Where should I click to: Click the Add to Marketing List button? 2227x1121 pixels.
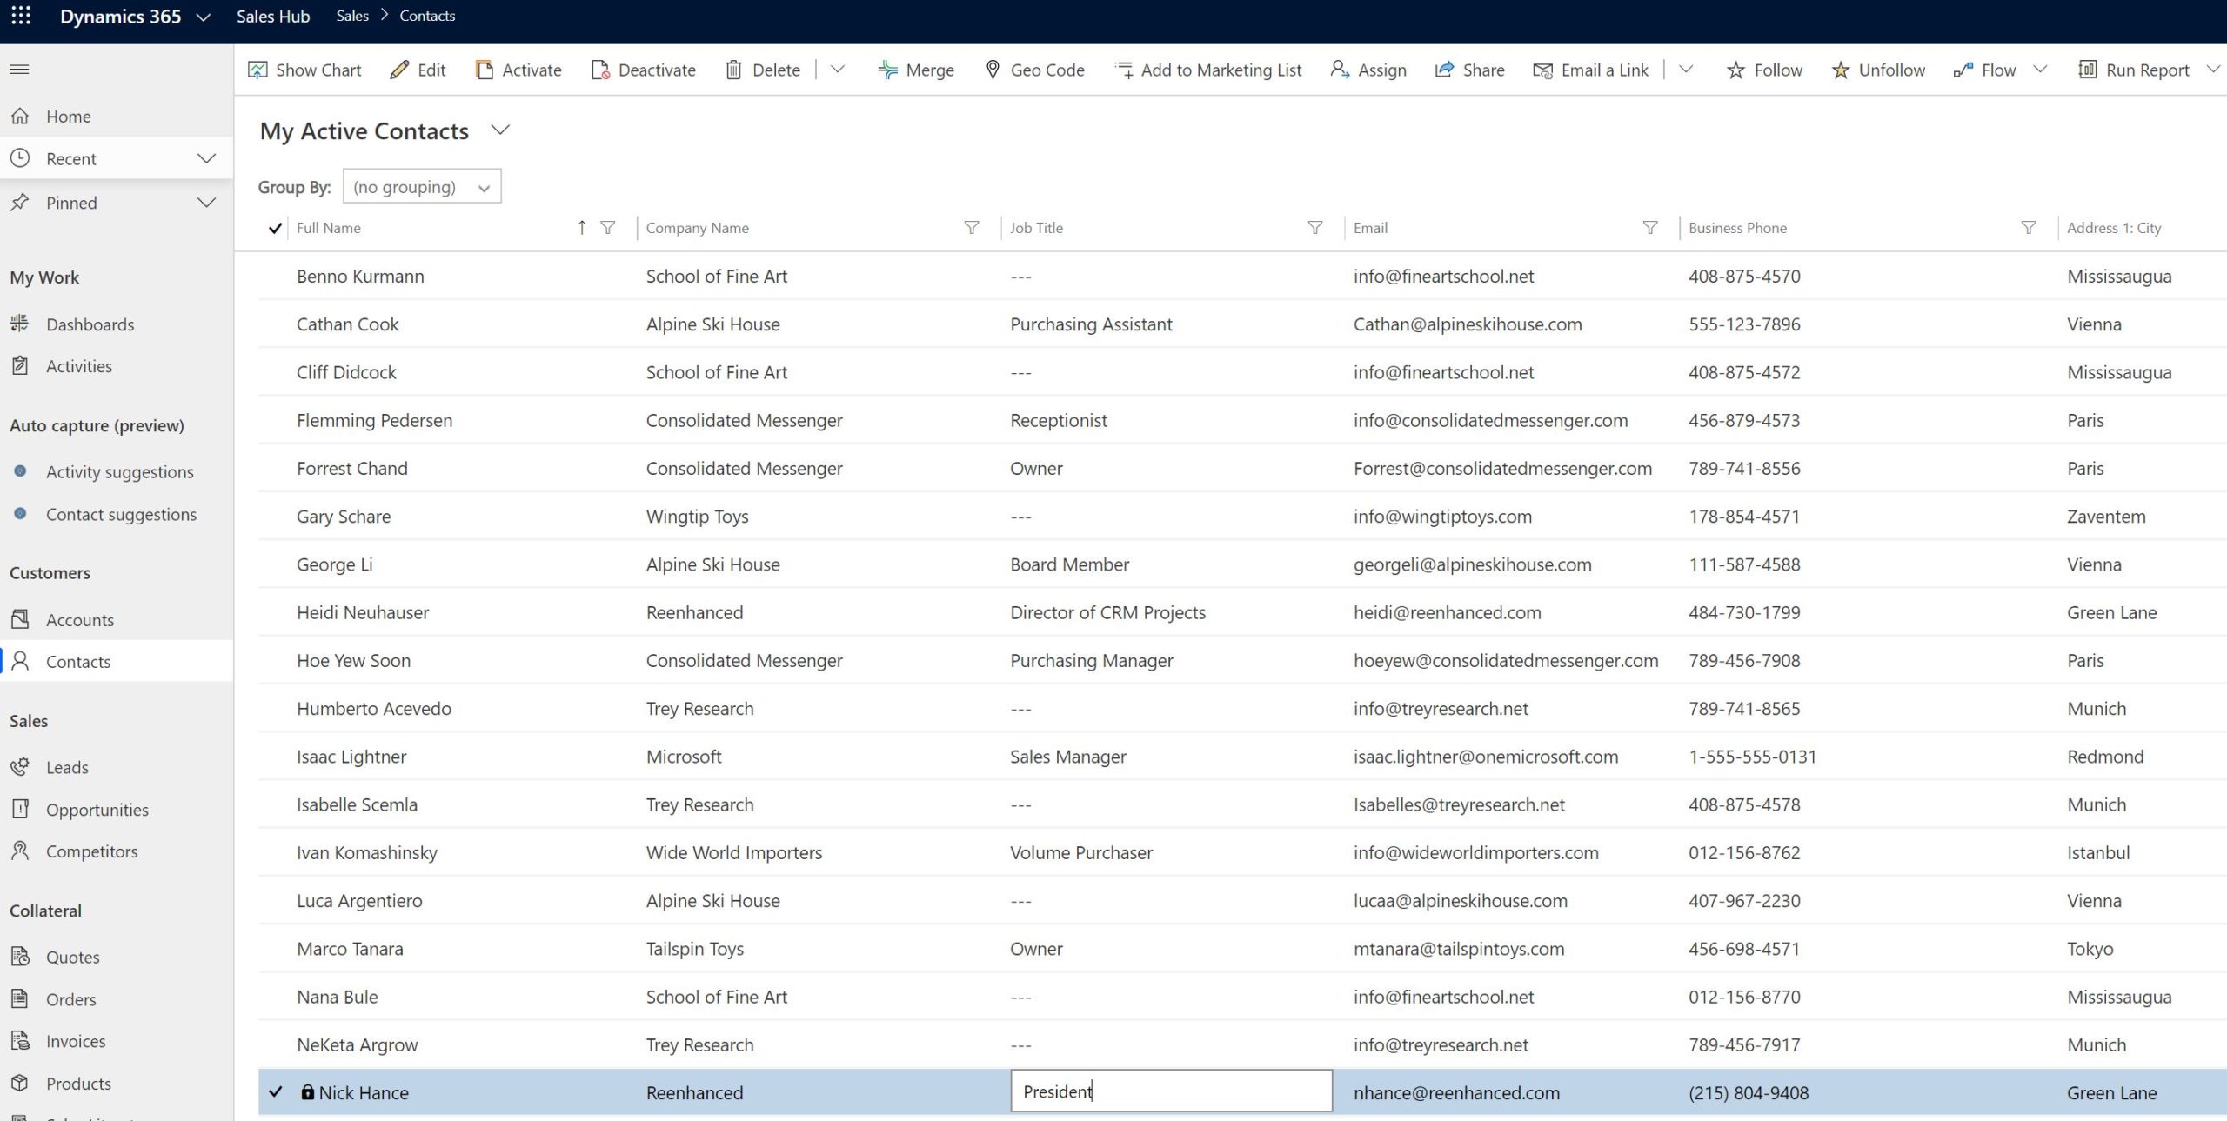1207,70
